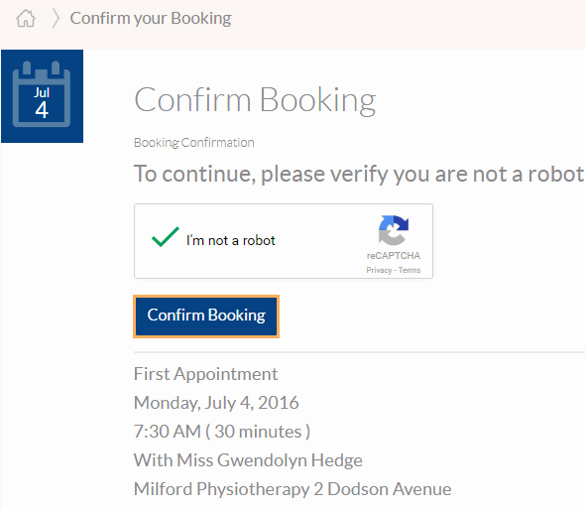Click the Confirm Booking page heading
This screenshot has height=510, width=585.
255,100
